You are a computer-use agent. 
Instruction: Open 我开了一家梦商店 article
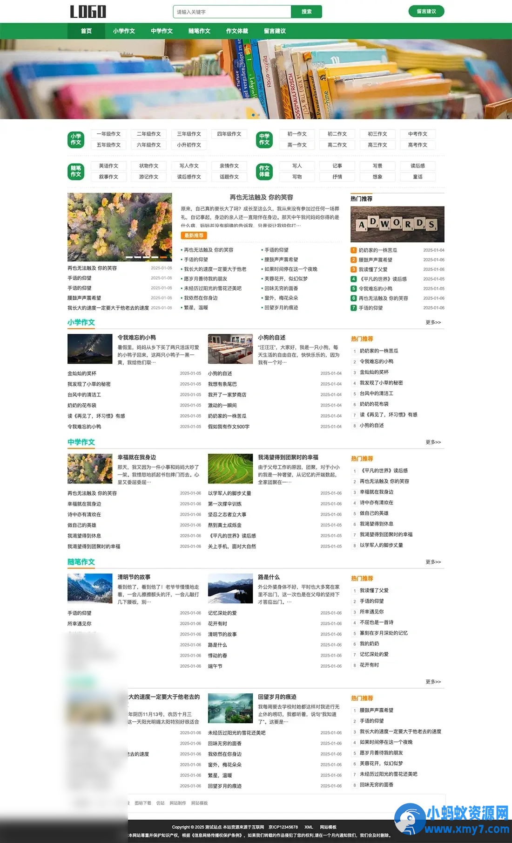(227, 395)
